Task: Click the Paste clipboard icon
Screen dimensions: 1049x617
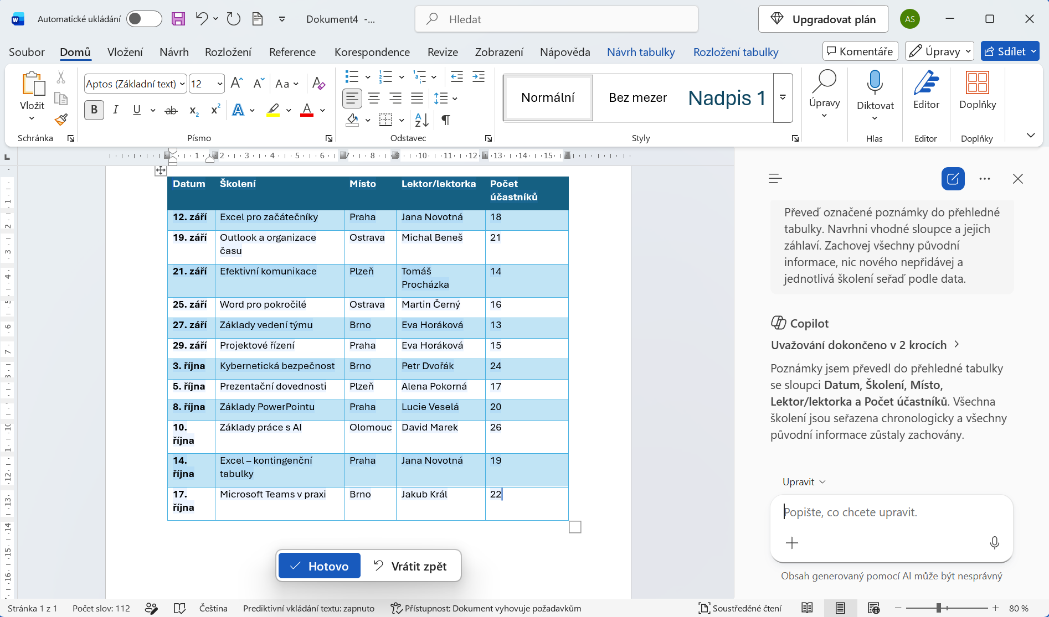Action: pos(33,84)
